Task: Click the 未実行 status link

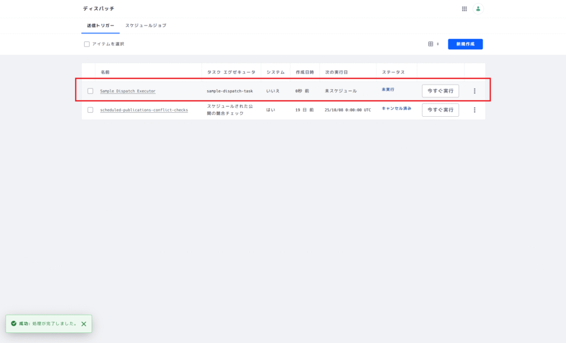Action: [388, 90]
